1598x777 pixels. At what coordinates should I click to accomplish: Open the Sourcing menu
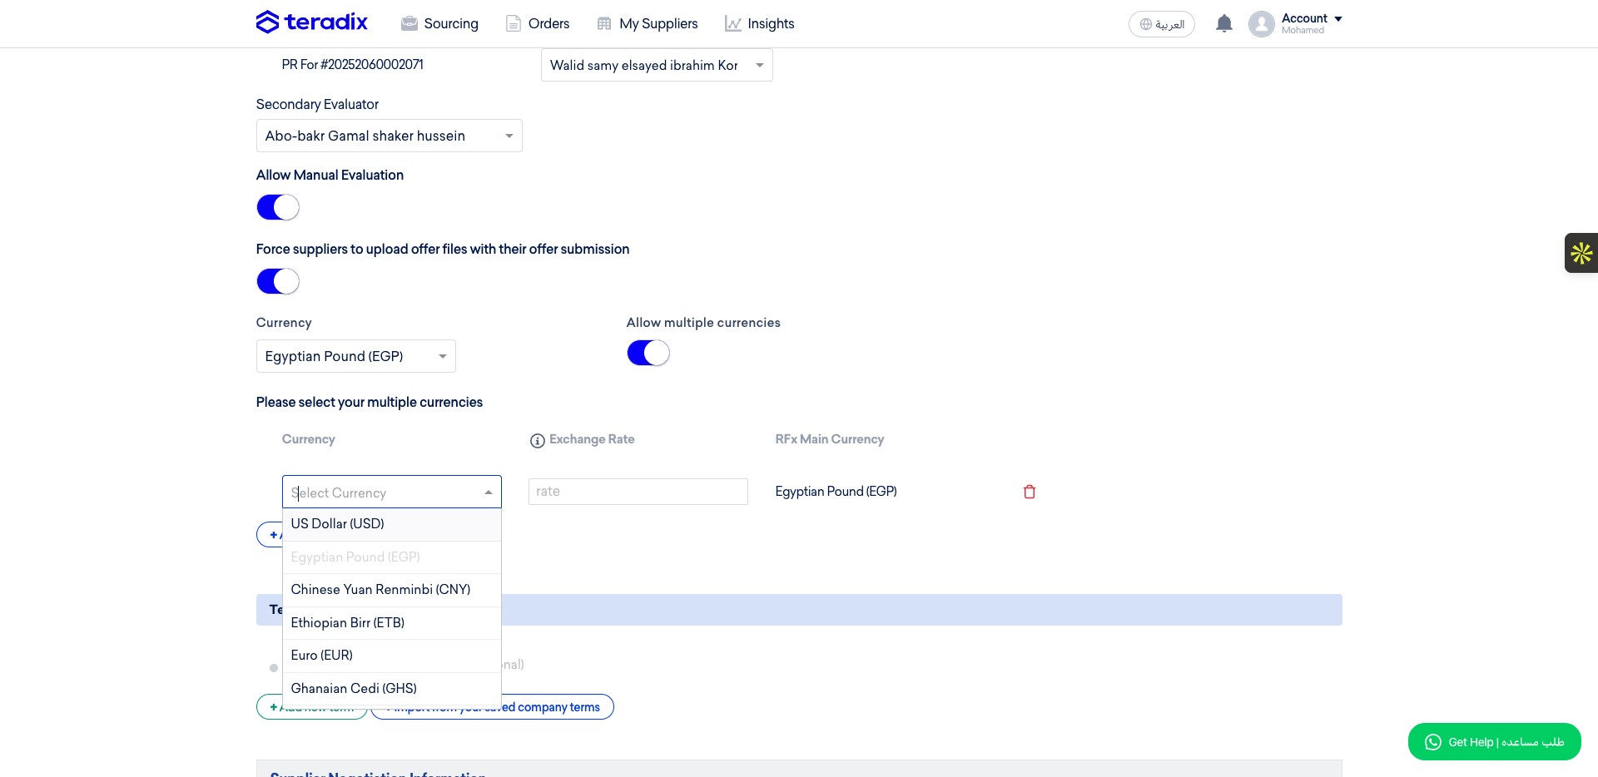click(x=439, y=23)
